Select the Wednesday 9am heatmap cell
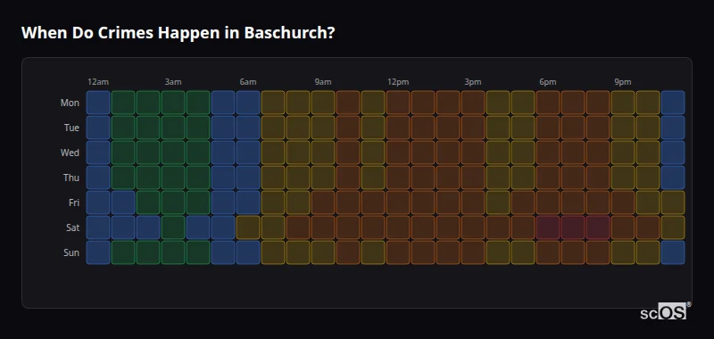The image size is (714, 339). (x=323, y=153)
